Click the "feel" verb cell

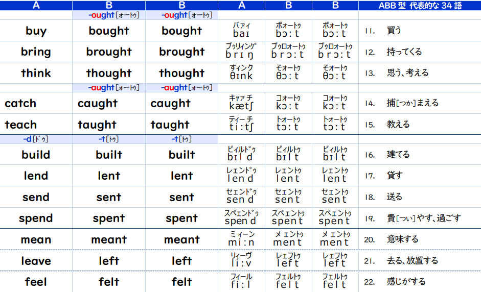[x=36, y=282]
